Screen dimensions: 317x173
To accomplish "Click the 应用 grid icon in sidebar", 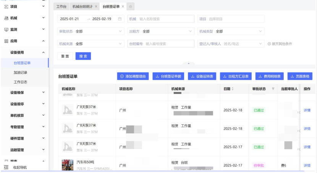I will [6, 41].
